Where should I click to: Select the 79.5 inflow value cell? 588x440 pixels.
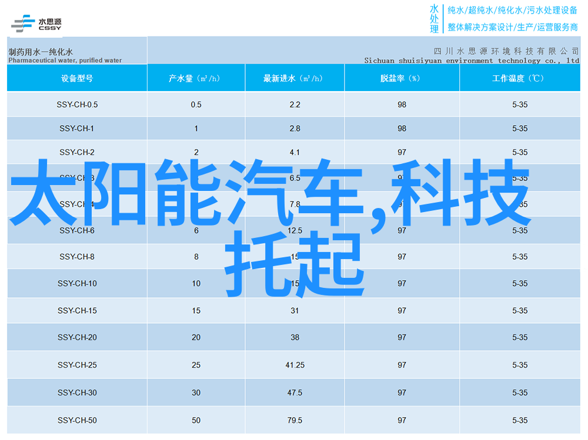295,420
